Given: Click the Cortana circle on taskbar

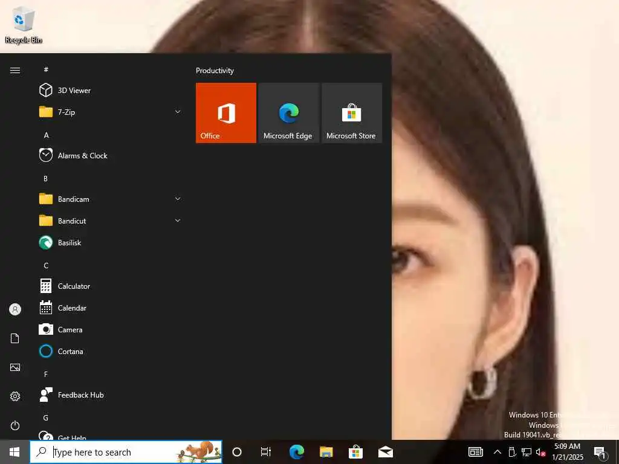Looking at the screenshot, I should tap(237, 452).
